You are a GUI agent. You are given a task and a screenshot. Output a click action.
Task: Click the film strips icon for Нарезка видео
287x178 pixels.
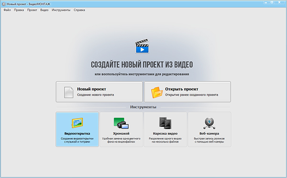[x=165, y=123]
